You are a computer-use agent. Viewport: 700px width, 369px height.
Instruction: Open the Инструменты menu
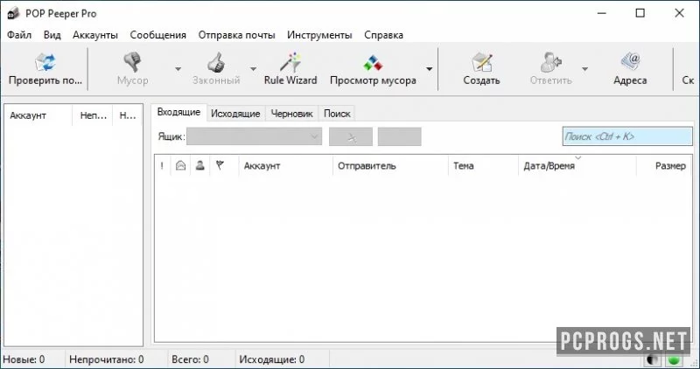(x=319, y=35)
